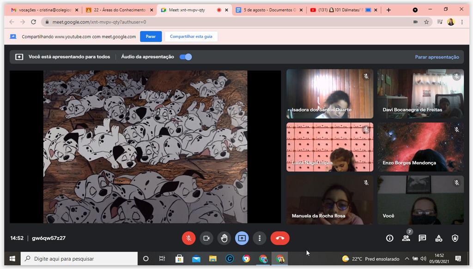
Task: Open the host controls shield icon
Action: pos(455,238)
